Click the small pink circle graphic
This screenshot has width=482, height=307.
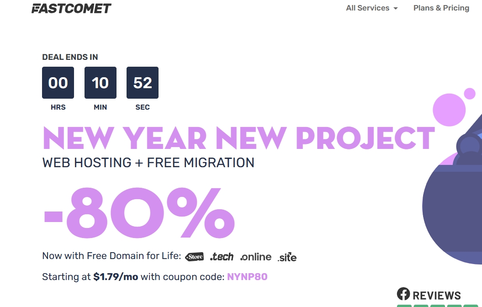pyautogui.click(x=470, y=94)
